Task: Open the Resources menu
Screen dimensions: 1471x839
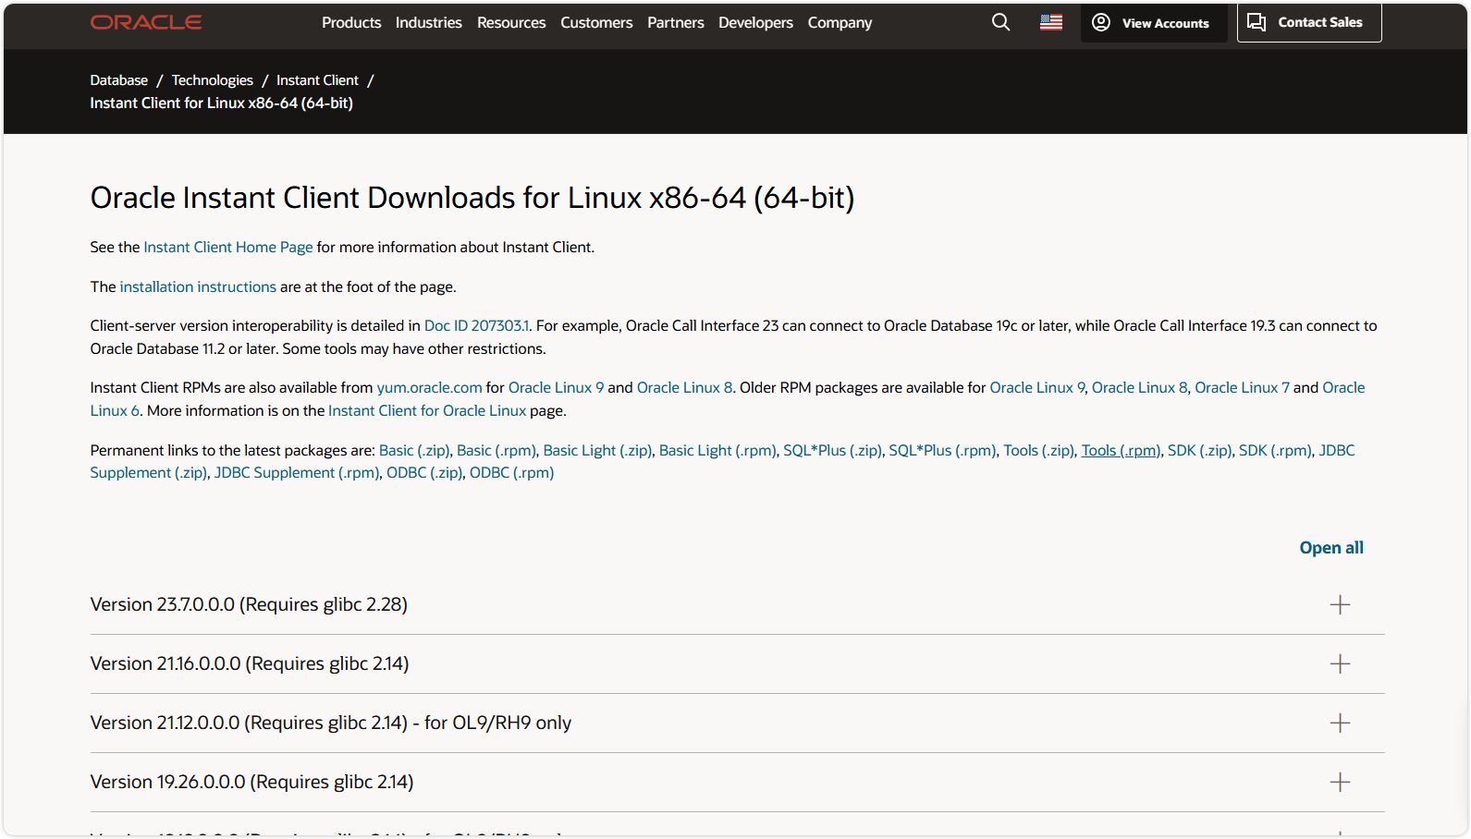Action: click(x=511, y=22)
